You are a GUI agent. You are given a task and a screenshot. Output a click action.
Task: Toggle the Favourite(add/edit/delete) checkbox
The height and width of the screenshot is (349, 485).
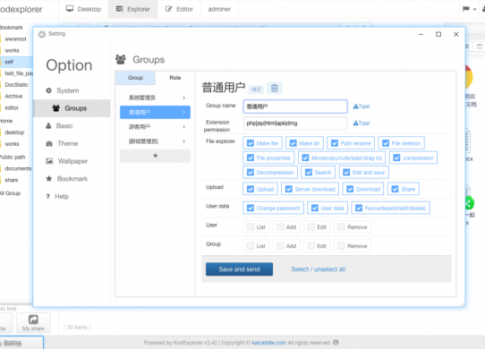[359, 208]
